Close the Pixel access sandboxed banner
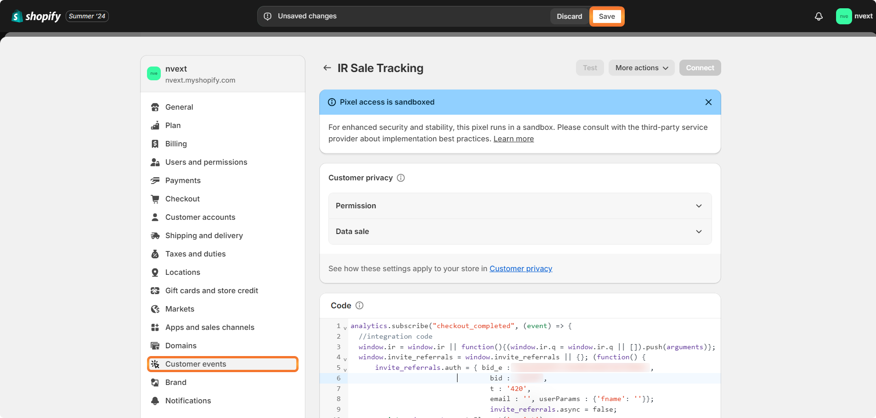 pos(708,102)
